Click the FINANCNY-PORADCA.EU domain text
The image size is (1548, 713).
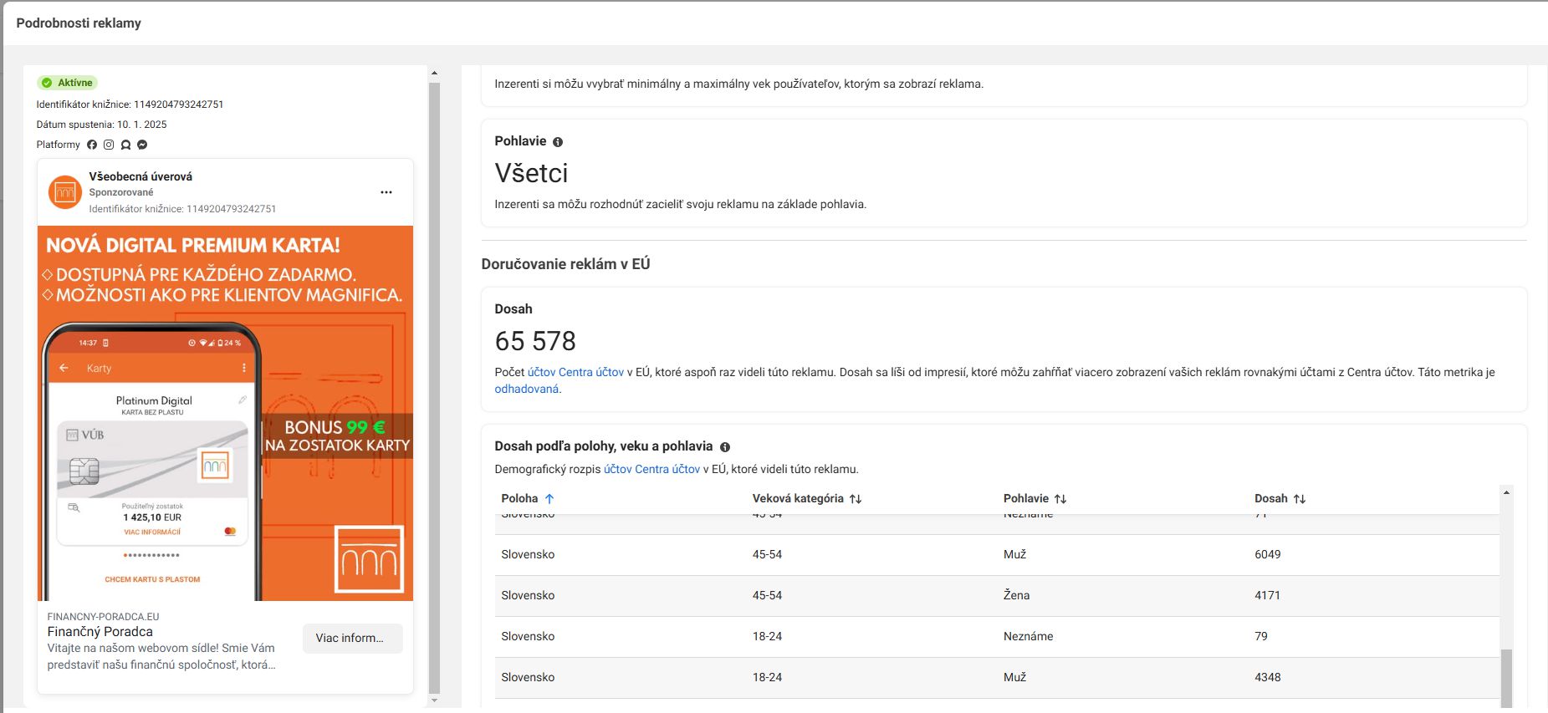tap(103, 617)
